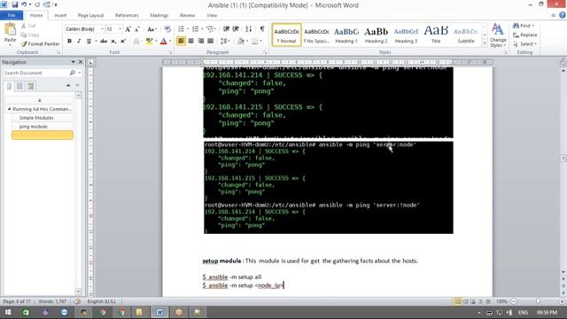The width and height of the screenshot is (567, 319).
Task: Click the Decrease Indent icon
Action: click(227, 29)
